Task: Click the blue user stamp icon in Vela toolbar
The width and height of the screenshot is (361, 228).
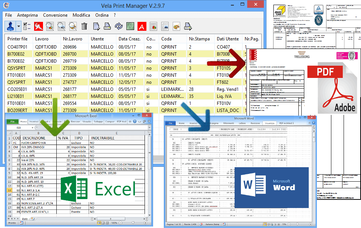Action: tap(10, 26)
